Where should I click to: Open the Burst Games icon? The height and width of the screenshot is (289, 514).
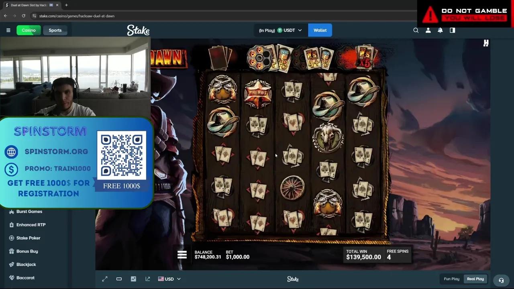click(12, 212)
